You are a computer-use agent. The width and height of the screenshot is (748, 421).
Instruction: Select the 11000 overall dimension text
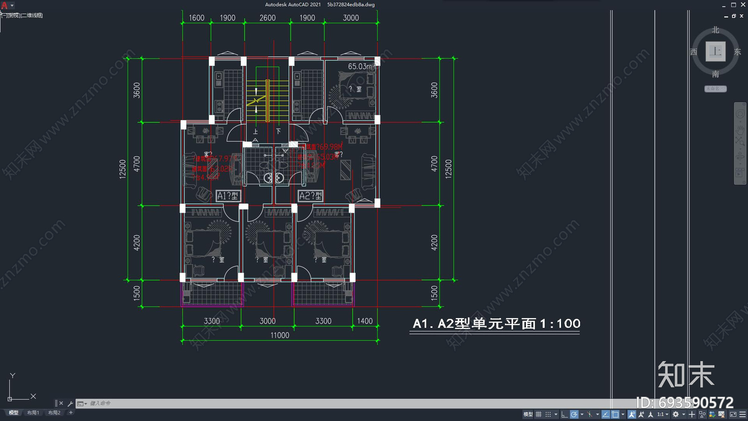point(280,335)
